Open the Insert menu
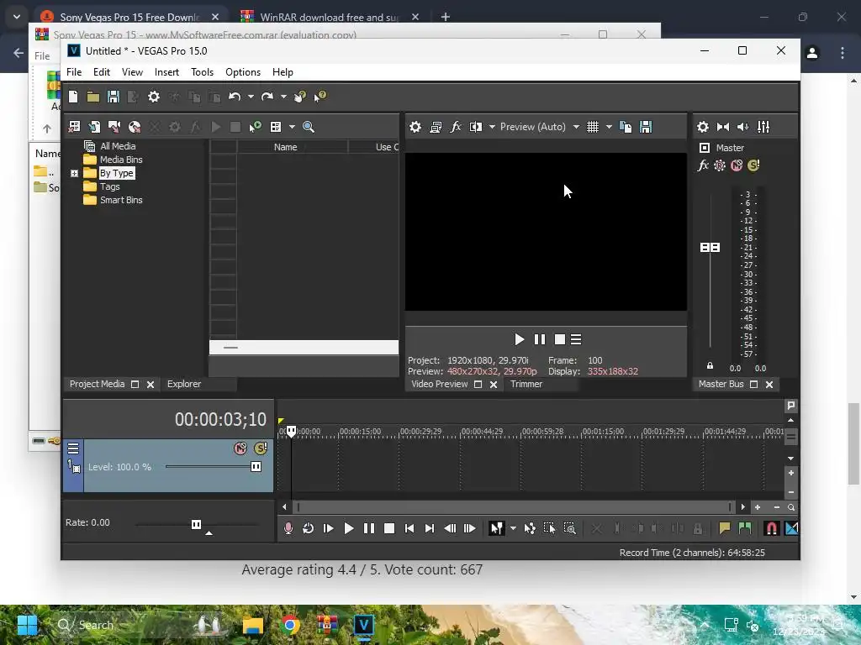Viewport: 861px width, 645px height. (x=166, y=72)
